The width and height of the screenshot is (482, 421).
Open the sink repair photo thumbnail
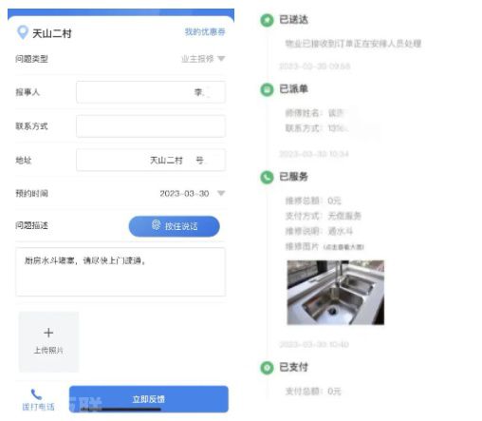point(336,293)
